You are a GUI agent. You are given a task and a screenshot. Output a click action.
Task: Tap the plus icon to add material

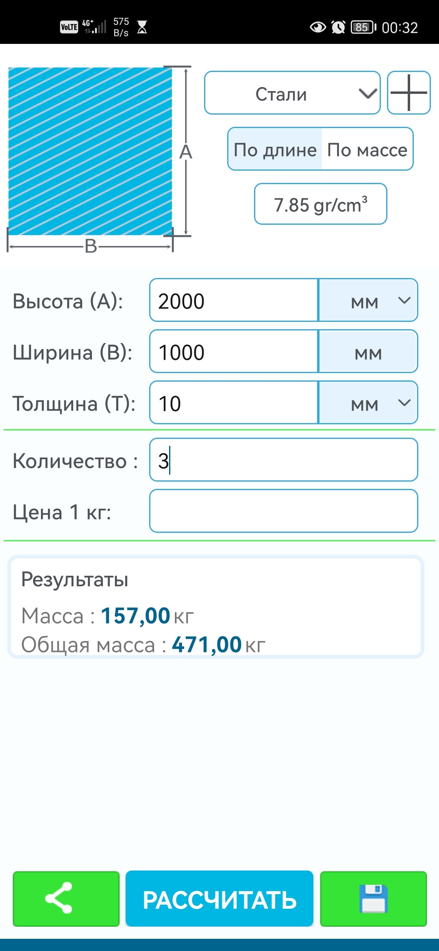[x=409, y=93]
